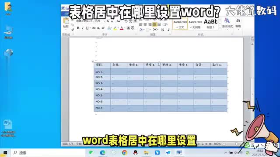Image resolution: width=280 pixels, height=157 pixels.
Task: Click the NO.4 row label cell
Action: pyautogui.click(x=102, y=89)
